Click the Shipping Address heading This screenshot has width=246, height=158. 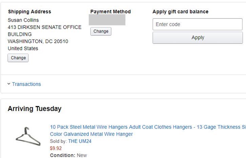29,11
